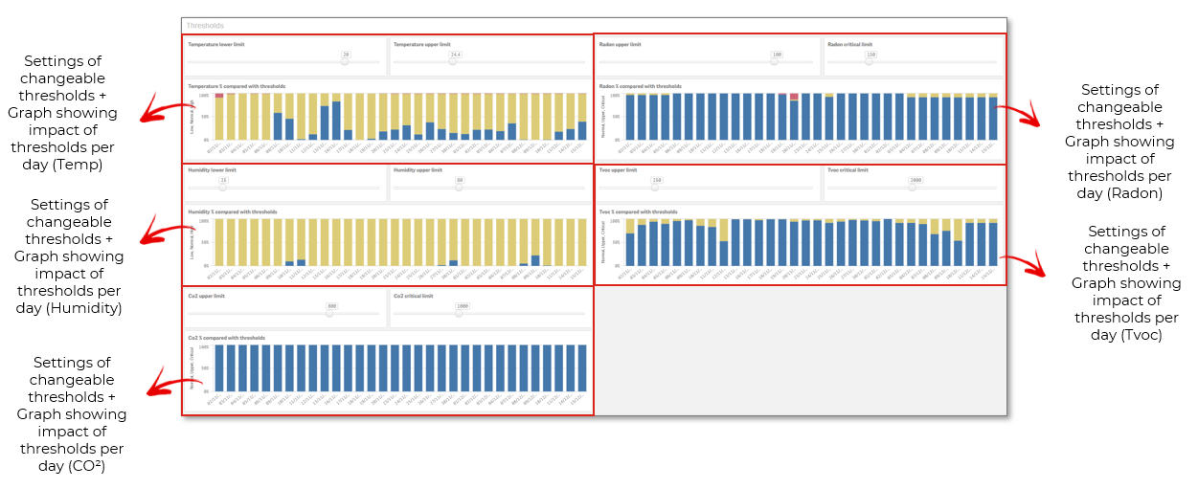1198x489 pixels.
Task: Click the Temperature upper limit slider handle
Action: click(x=455, y=62)
